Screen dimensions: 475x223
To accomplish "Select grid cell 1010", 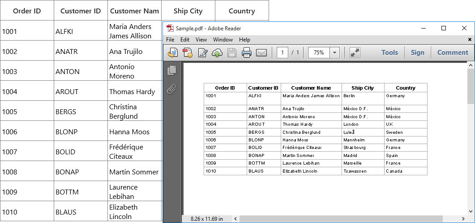I will [x=27, y=212].
